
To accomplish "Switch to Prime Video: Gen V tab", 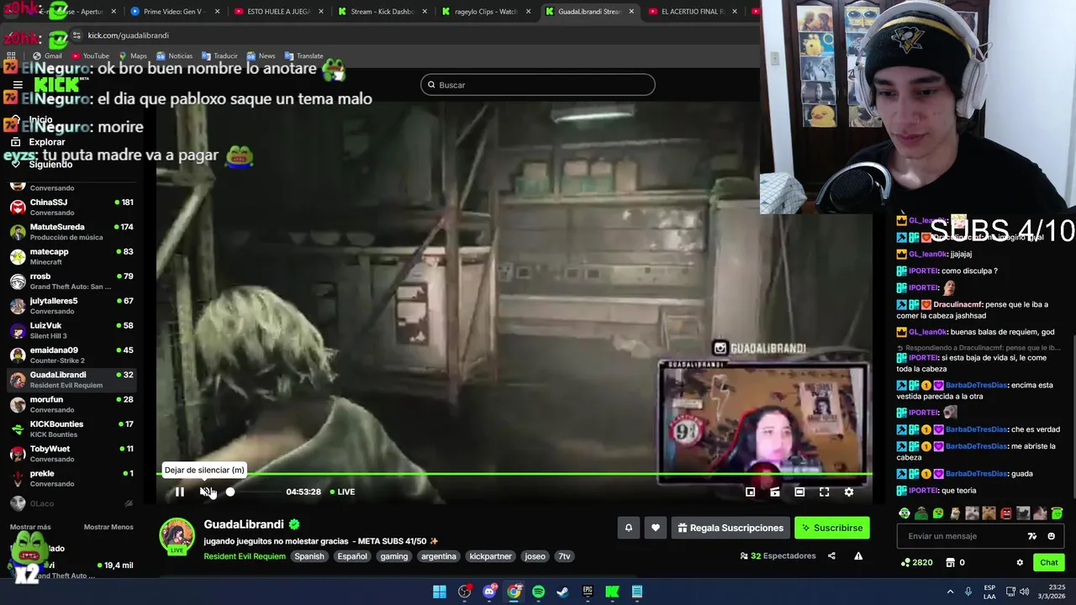I will pyautogui.click(x=176, y=12).
